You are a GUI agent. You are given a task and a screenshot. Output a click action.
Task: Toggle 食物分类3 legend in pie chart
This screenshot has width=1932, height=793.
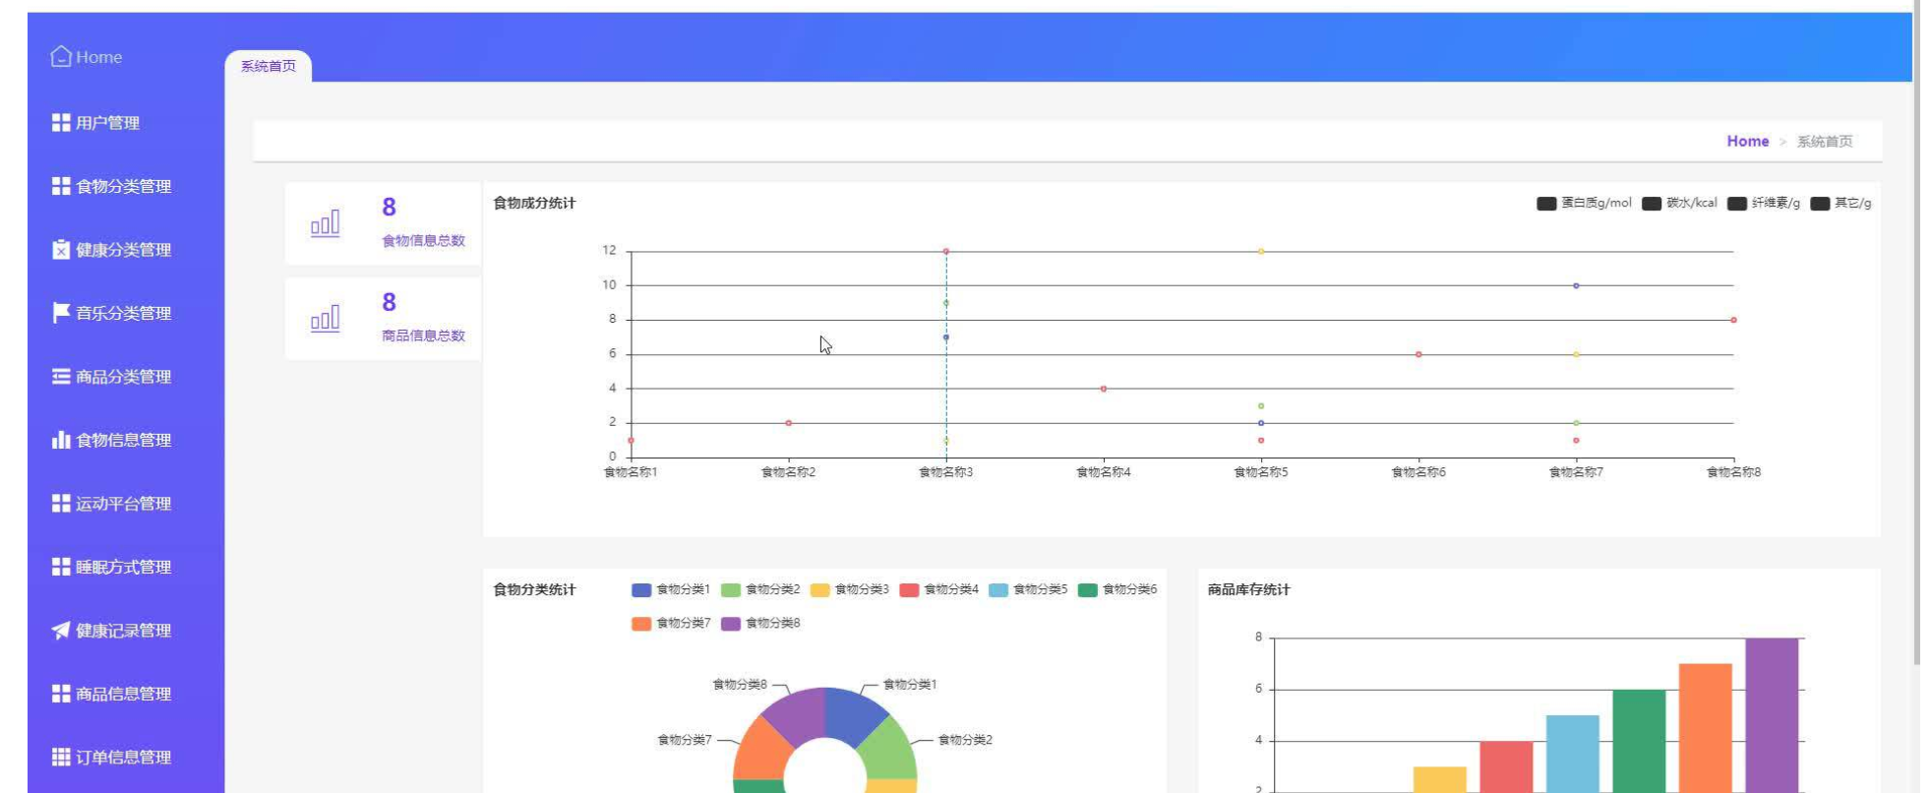tap(849, 589)
